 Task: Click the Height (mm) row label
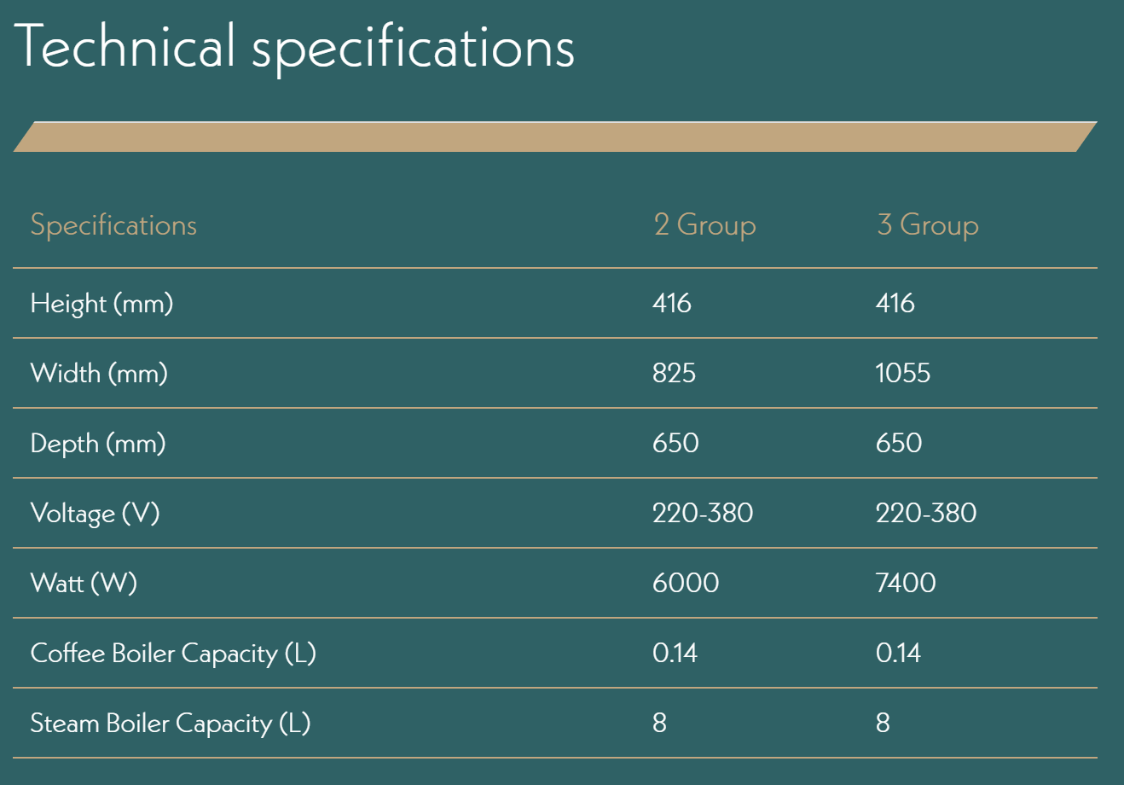coord(101,304)
